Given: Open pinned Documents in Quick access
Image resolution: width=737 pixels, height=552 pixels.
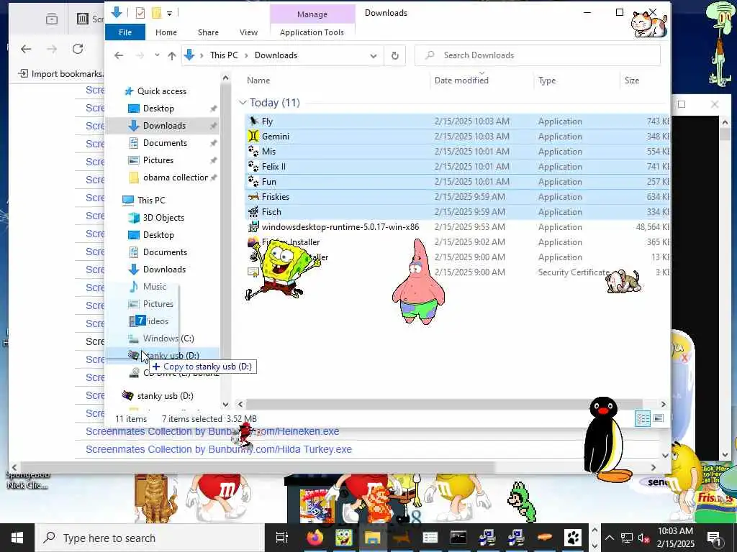Looking at the screenshot, I should pyautogui.click(x=165, y=143).
